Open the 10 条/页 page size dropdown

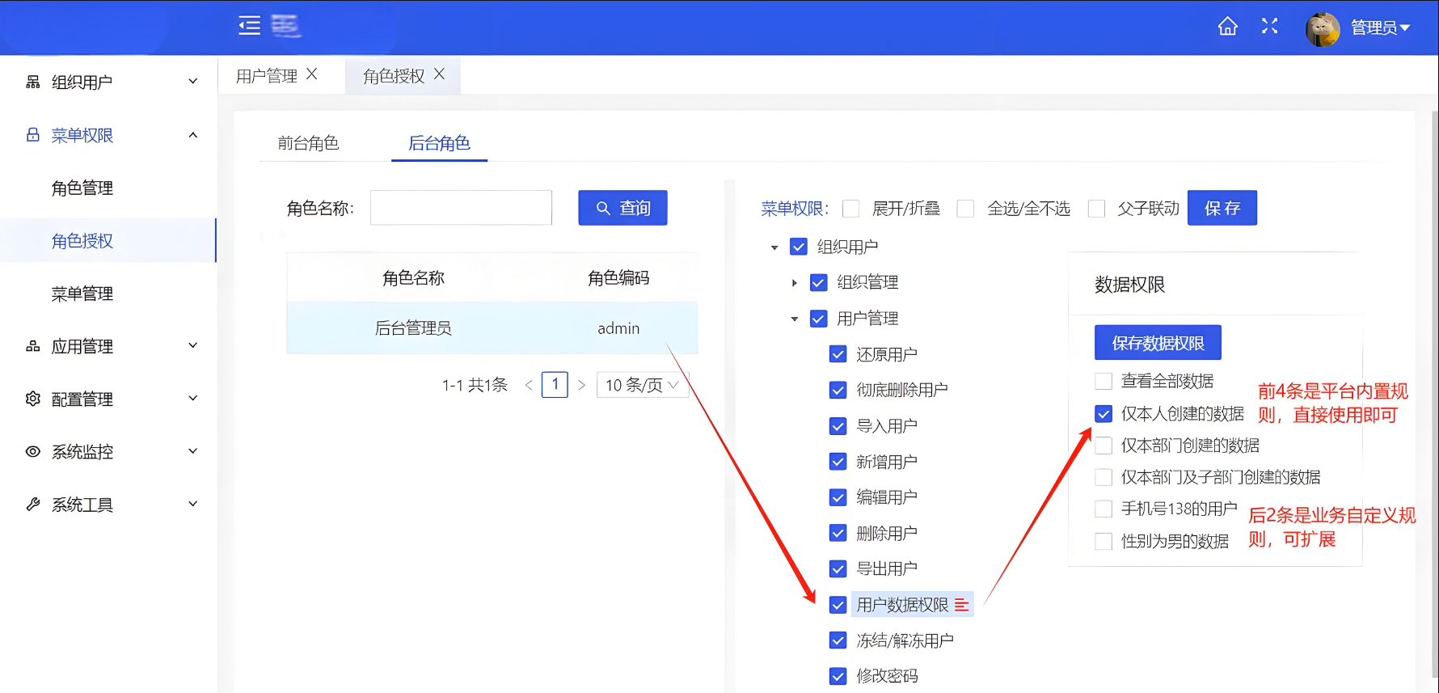pyautogui.click(x=643, y=385)
